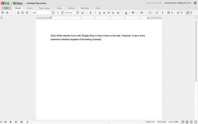
Task: Open the notifications bell icon
Action: coord(11,122)
